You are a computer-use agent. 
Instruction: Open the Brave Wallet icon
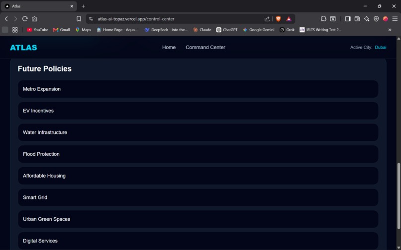pos(357,19)
